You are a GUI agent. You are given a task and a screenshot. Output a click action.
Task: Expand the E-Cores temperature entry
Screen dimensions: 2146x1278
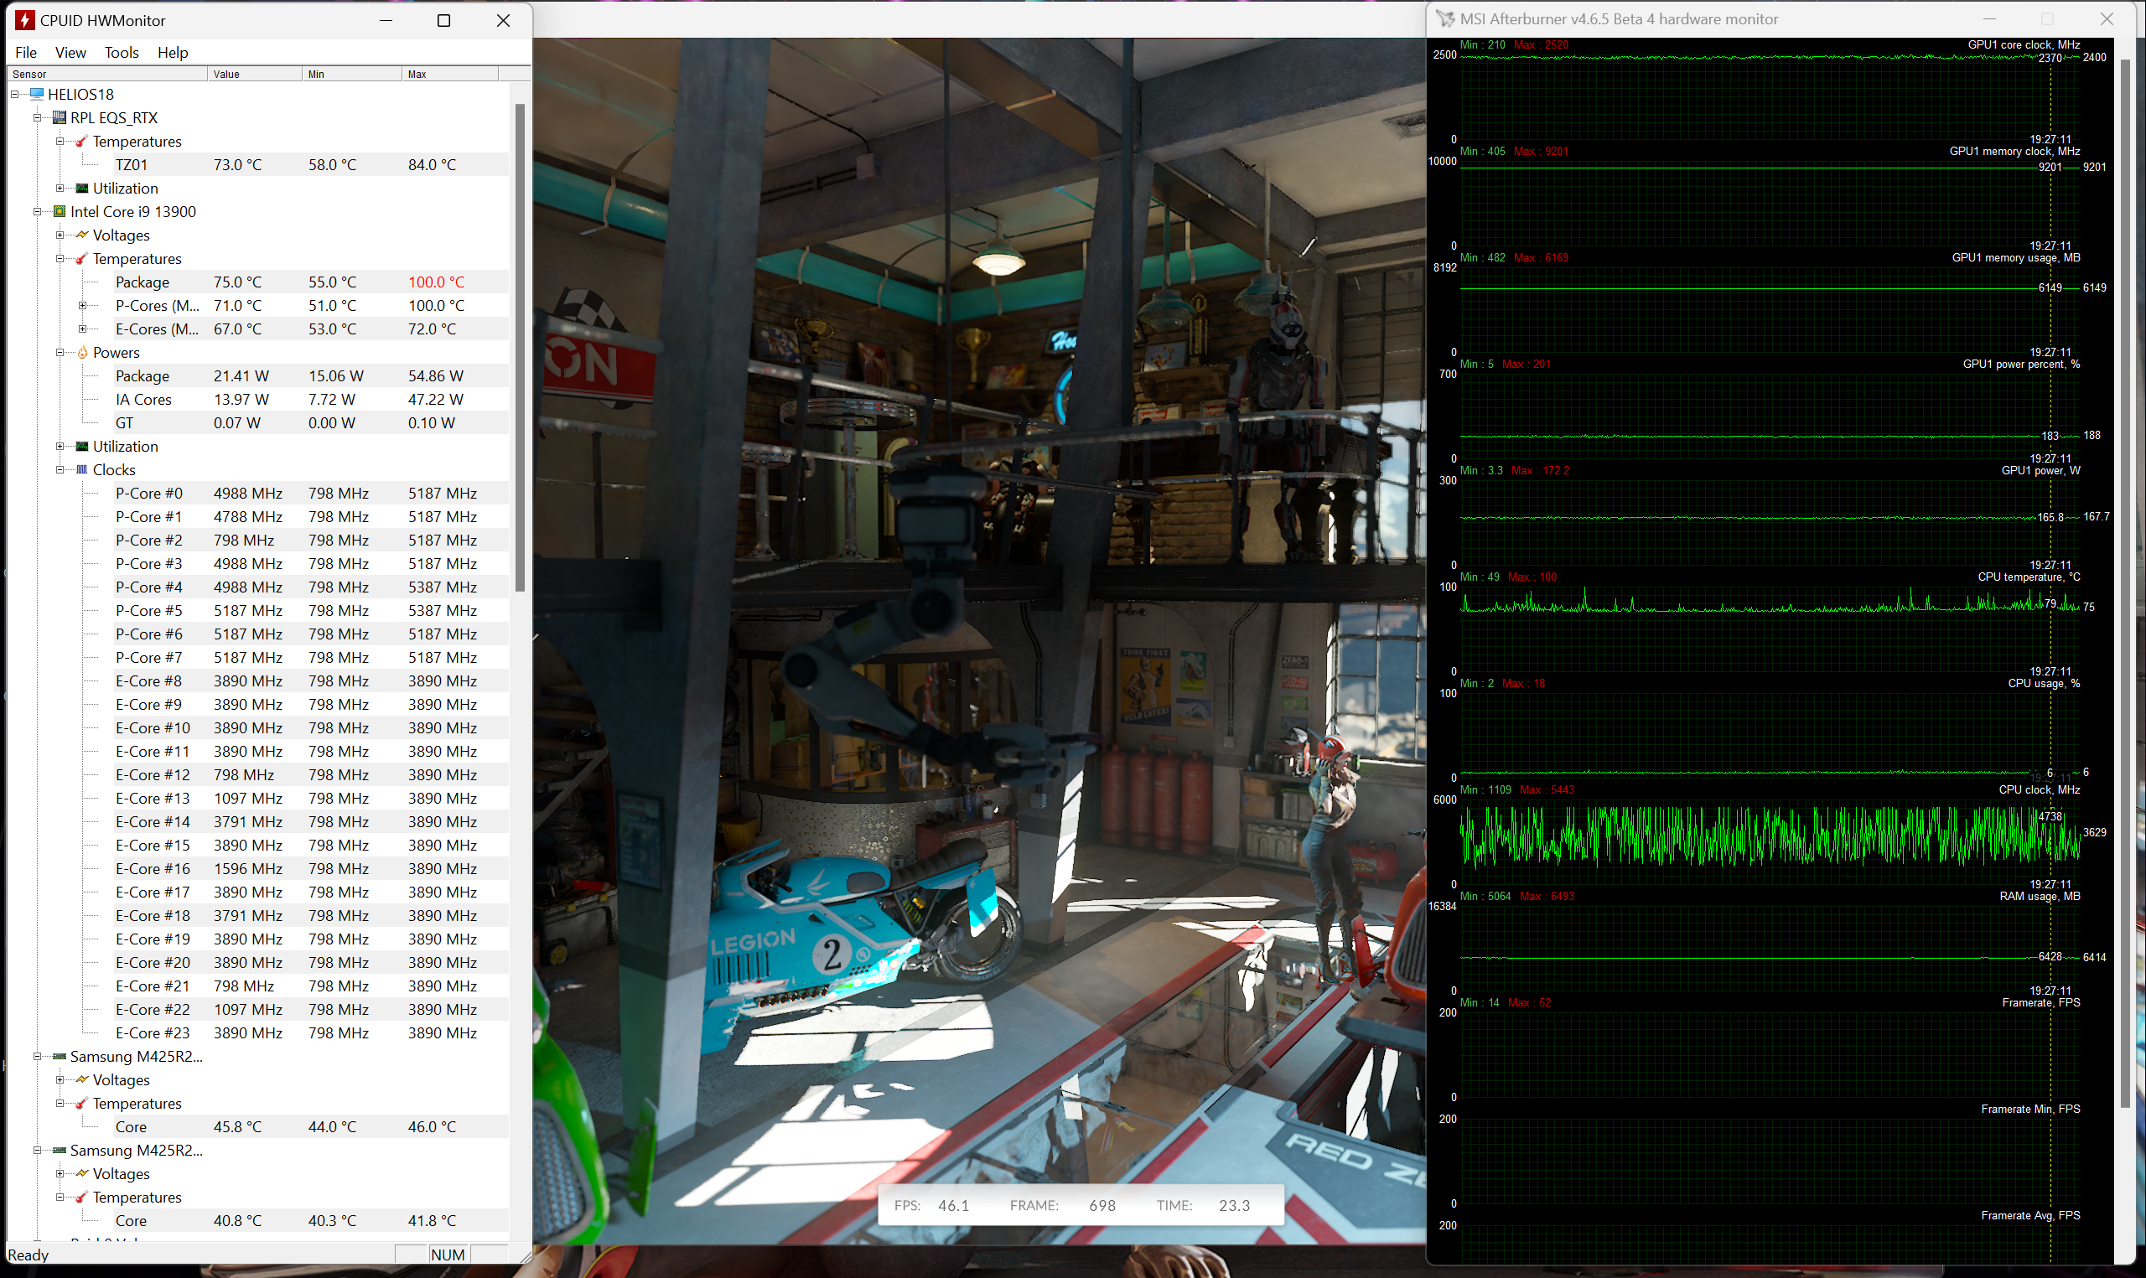[83, 329]
